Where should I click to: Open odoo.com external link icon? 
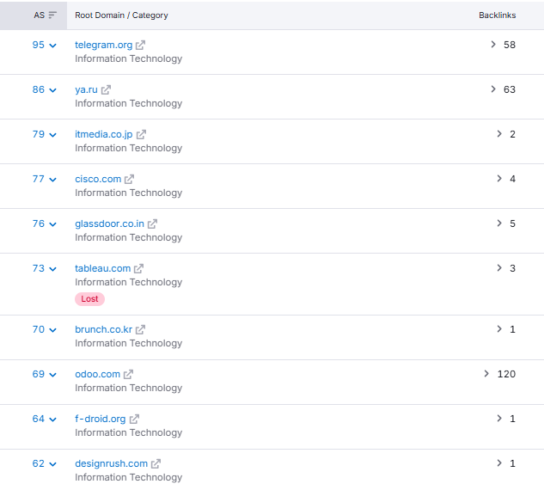point(128,374)
